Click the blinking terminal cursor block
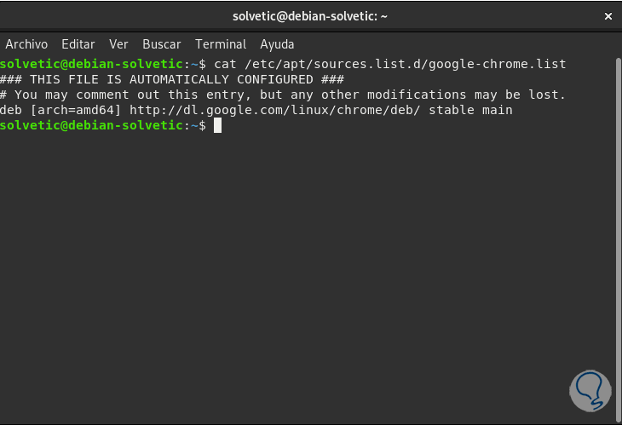The width and height of the screenshot is (622, 425). coord(217,125)
